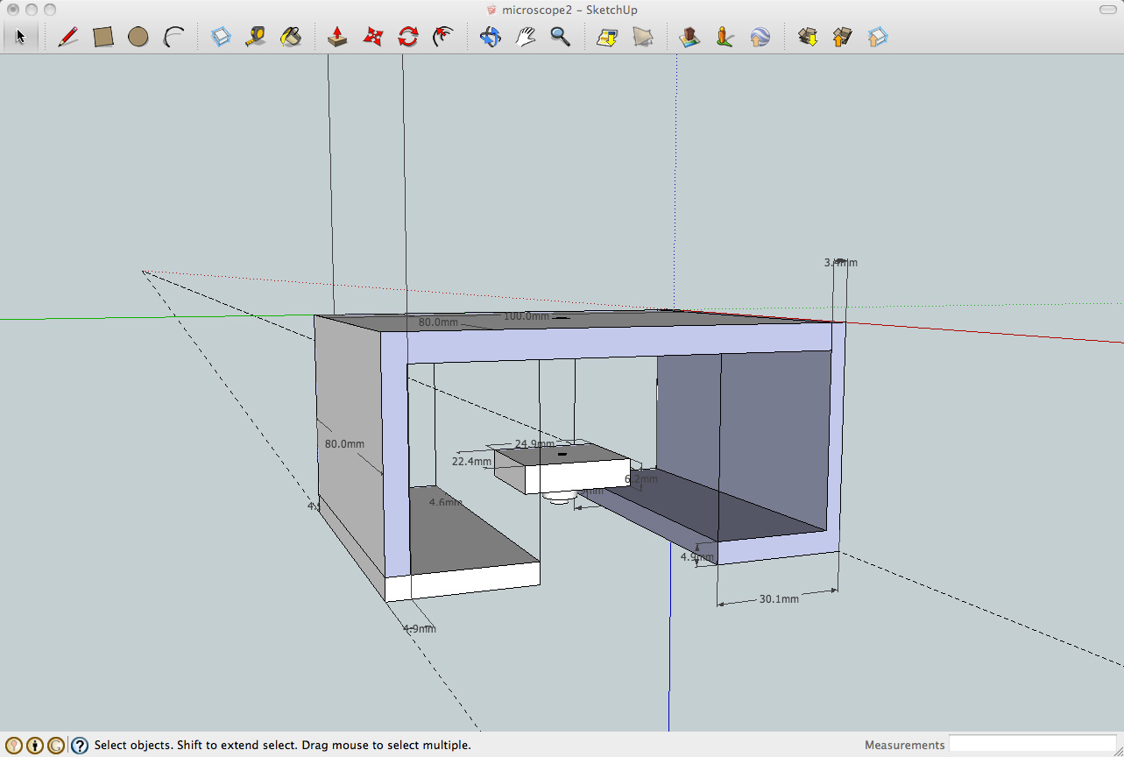Activate the Arc tool
This screenshot has width=1124, height=757.
click(x=173, y=37)
